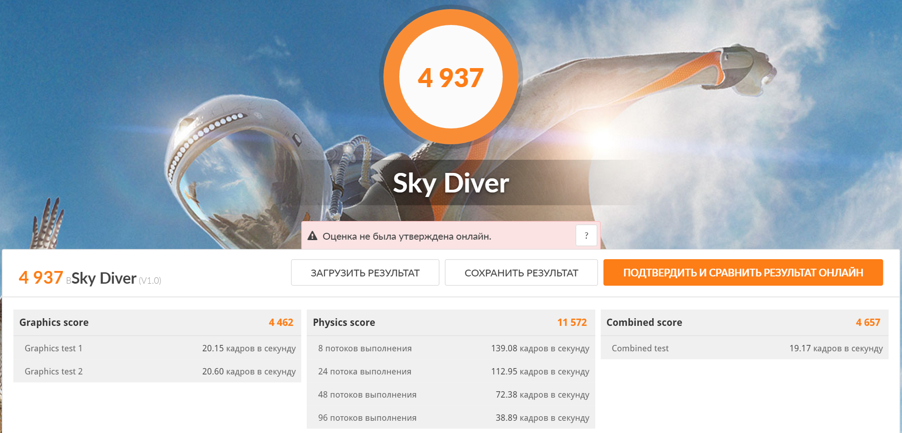The image size is (902, 433).
Task: Click the (V1.0) version label
Action: click(150, 280)
